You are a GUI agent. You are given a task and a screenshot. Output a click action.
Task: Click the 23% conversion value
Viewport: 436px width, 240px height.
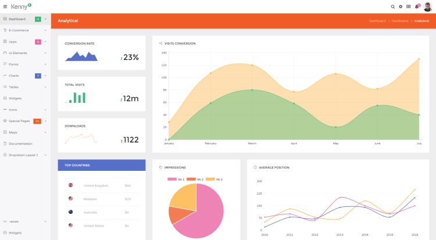tap(131, 58)
